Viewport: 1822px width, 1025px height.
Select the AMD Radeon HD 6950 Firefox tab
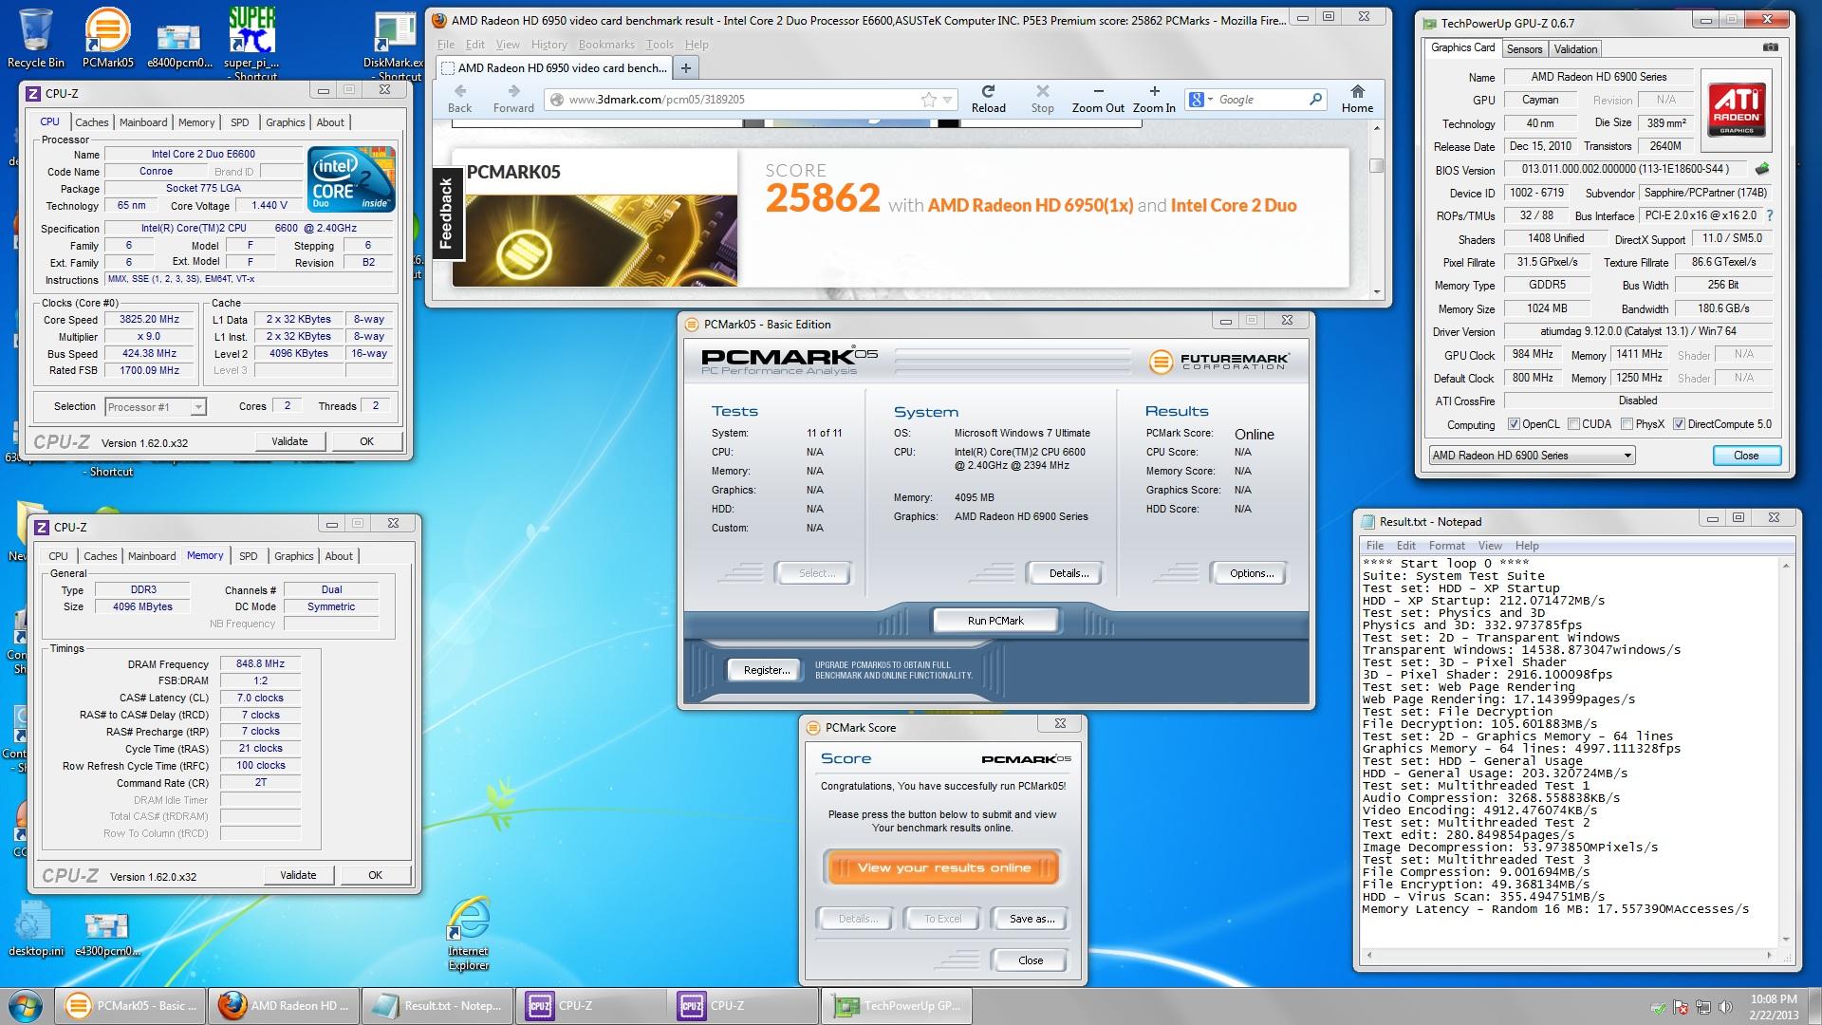[553, 67]
